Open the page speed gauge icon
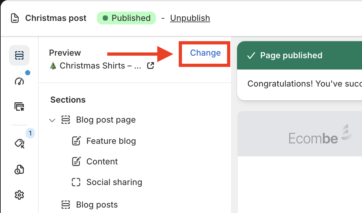Image resolution: width=362 pixels, height=213 pixels. 19,81
